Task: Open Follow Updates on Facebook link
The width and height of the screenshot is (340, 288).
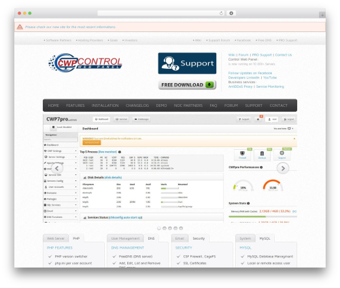Action: tap(250, 73)
